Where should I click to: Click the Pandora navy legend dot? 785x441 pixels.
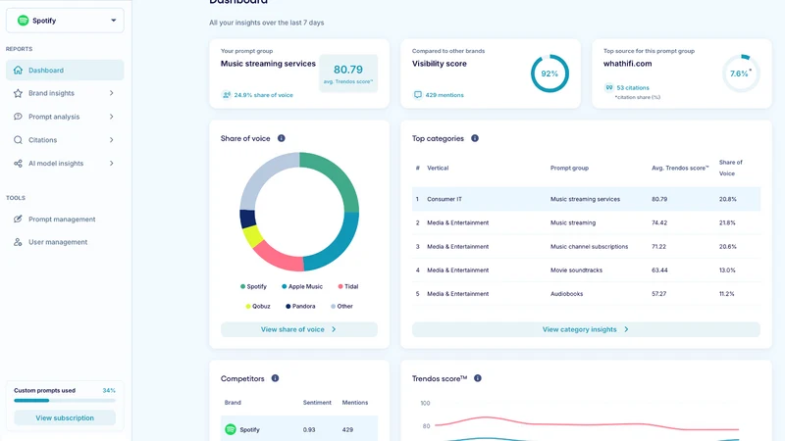click(288, 306)
